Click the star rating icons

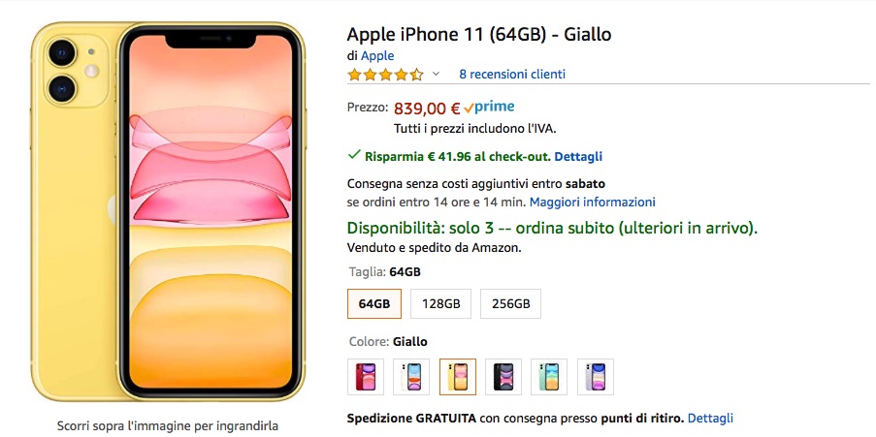coord(385,75)
